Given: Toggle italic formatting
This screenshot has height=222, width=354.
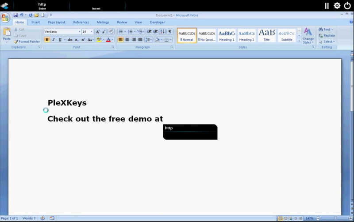Looking at the screenshot, I should [x=54, y=40].
